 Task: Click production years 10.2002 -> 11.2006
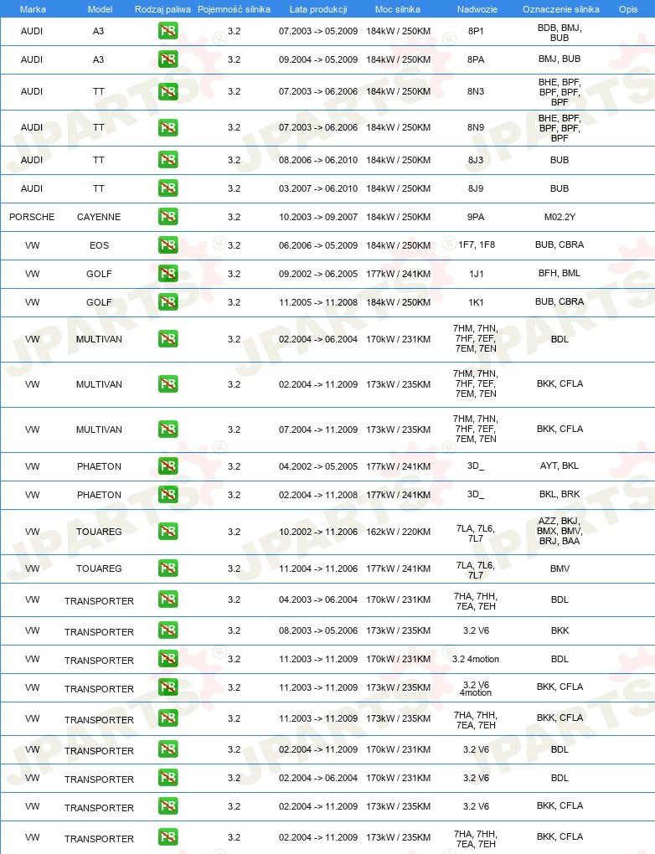click(318, 532)
